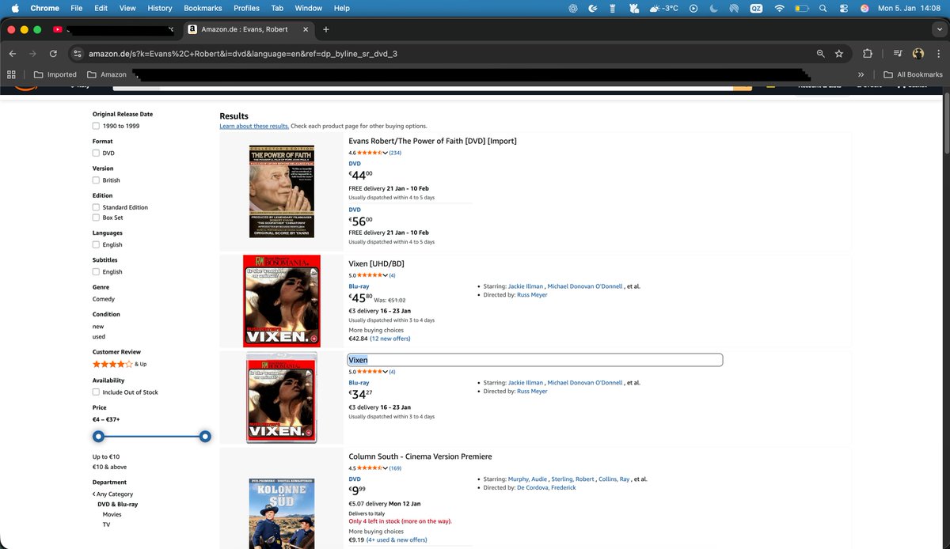Check the Box Set checkbox
This screenshot has width=950, height=549.
[96, 217]
